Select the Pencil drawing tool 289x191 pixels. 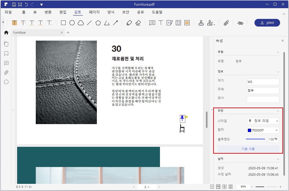click(129, 23)
